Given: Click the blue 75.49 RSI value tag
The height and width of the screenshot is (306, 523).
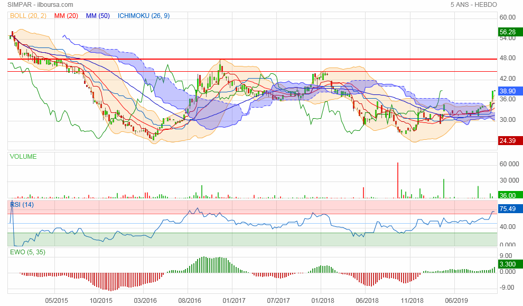Looking at the screenshot, I should (510, 209).
